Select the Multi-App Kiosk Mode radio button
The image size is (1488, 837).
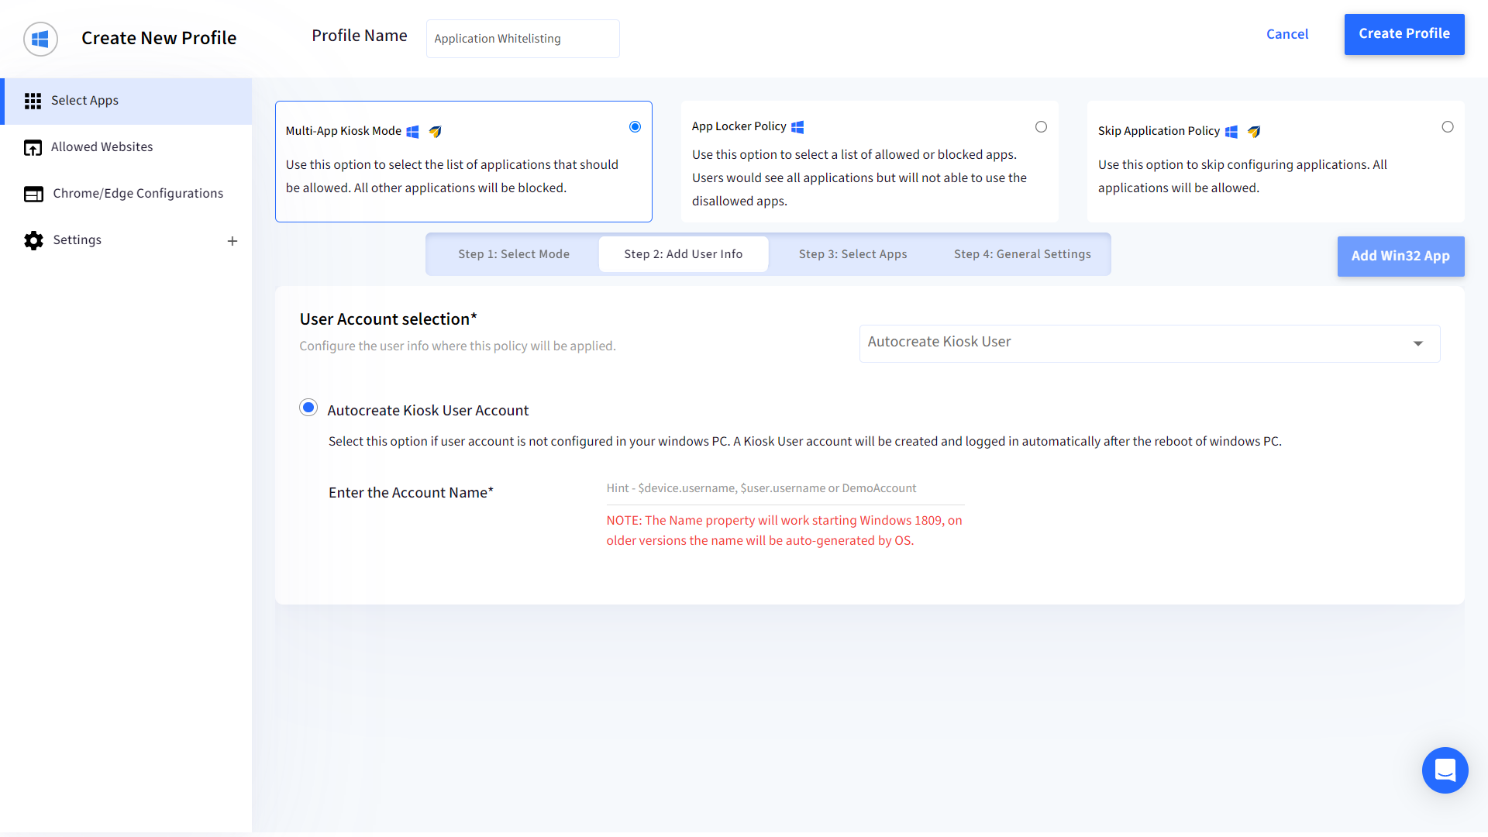pyautogui.click(x=635, y=126)
